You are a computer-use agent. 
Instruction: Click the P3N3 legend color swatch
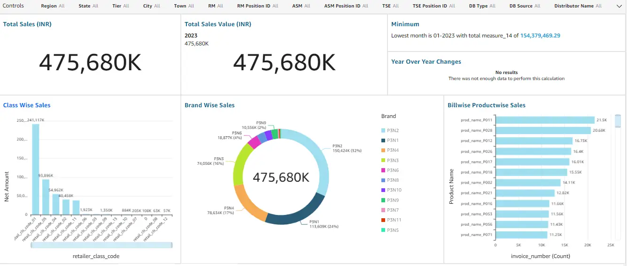point(384,161)
